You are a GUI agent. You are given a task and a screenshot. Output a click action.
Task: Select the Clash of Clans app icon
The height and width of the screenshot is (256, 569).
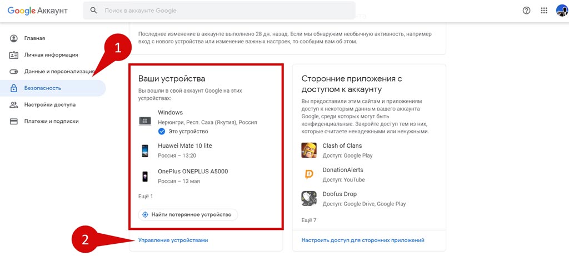tap(309, 150)
